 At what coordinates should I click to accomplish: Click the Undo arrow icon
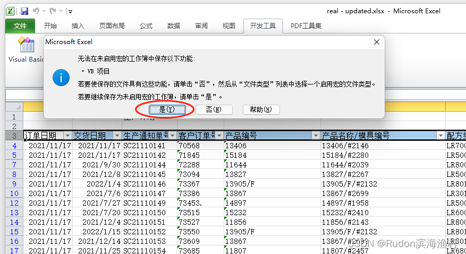(x=36, y=11)
